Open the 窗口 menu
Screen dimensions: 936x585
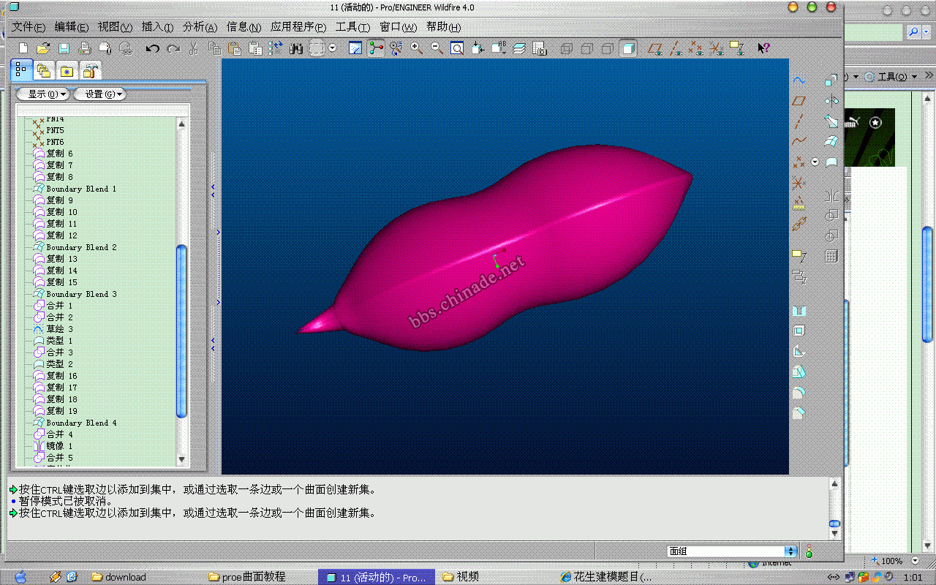click(x=398, y=27)
